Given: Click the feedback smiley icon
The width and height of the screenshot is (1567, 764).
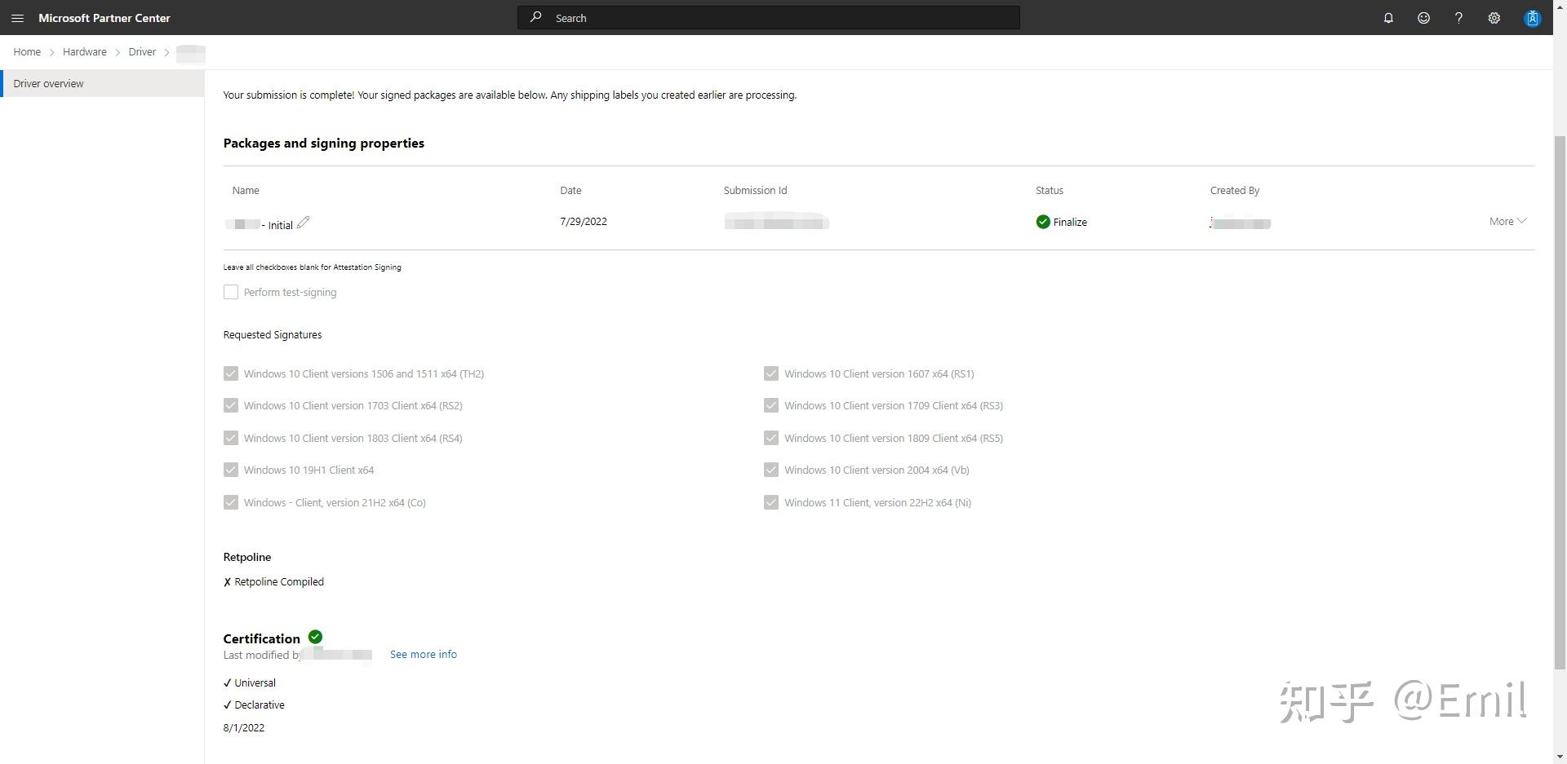Looking at the screenshot, I should pos(1423,18).
